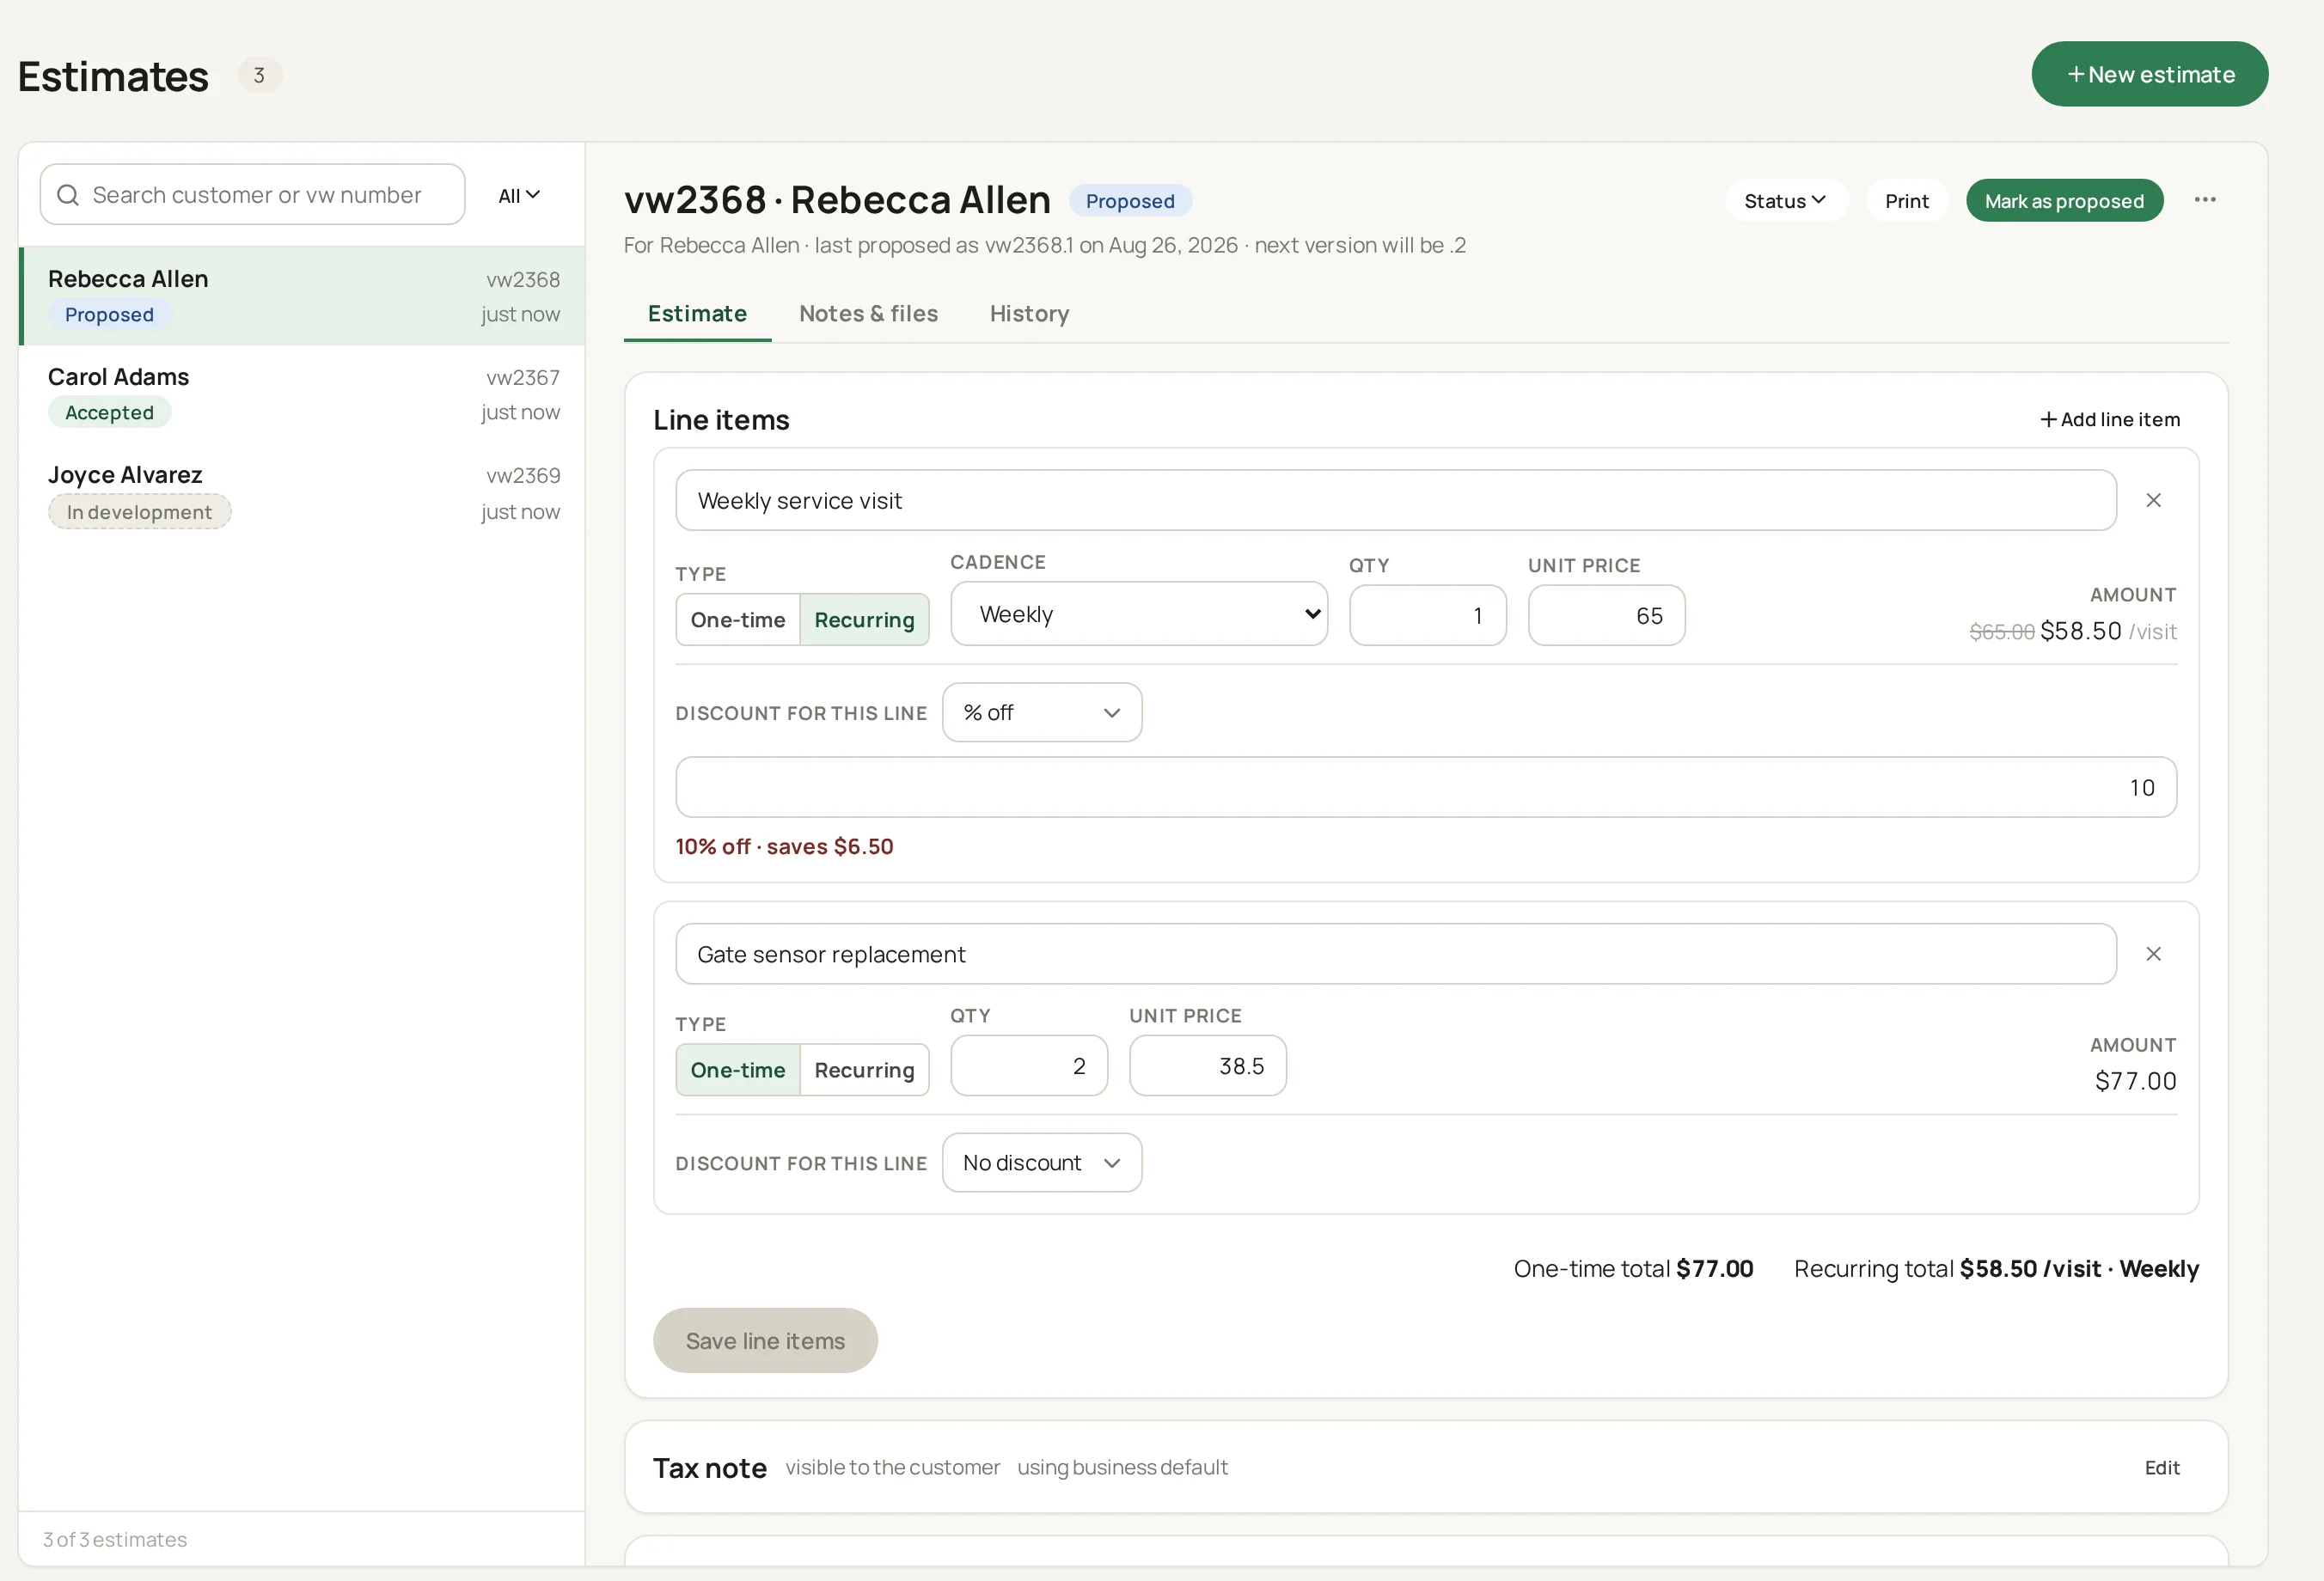
Task: Click the unit price field showing 38.5
Action: point(1207,1066)
